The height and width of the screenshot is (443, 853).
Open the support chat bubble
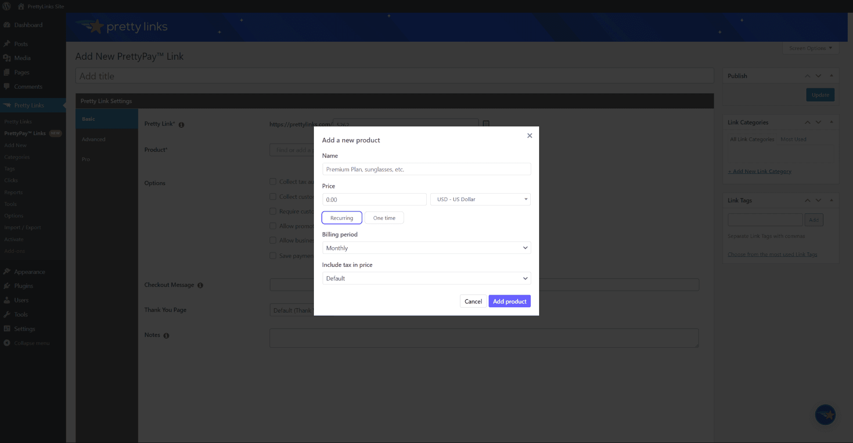point(825,414)
